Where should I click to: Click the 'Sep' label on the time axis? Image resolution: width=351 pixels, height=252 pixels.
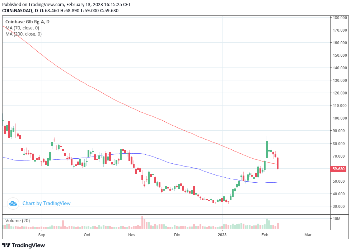pyautogui.click(x=42, y=235)
